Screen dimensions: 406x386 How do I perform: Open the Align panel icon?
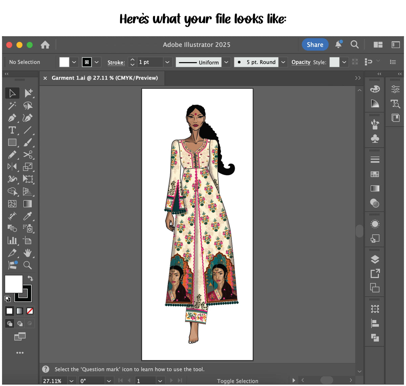coord(375,323)
